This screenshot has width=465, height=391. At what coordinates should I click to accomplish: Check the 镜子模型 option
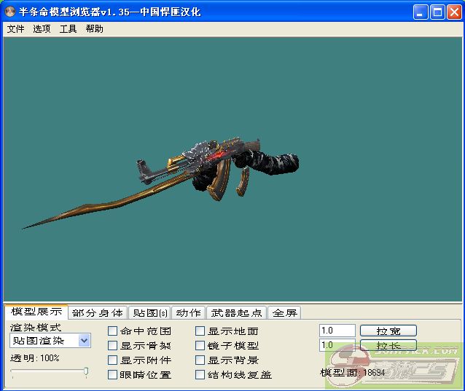coord(200,346)
